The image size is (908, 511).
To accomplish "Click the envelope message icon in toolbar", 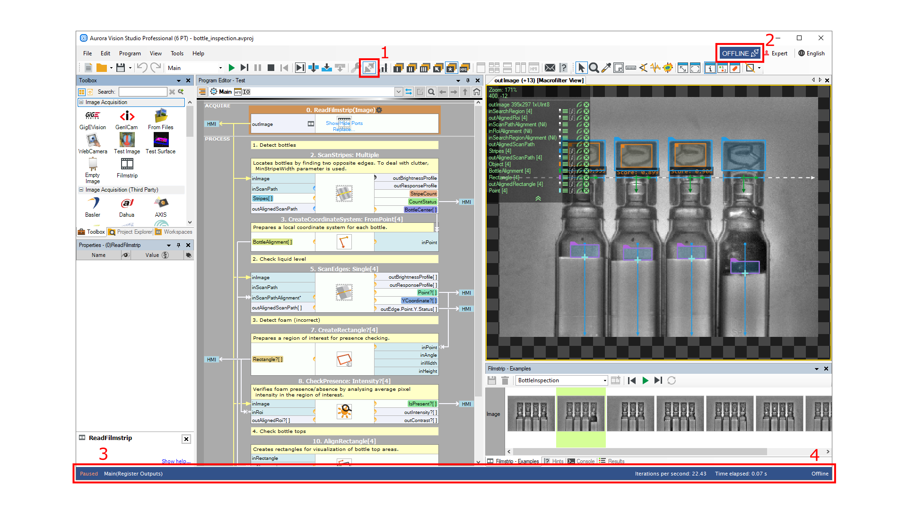I will pos(550,68).
